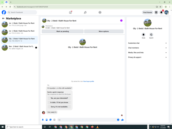The image size is (172, 129).
Task: Attach a photo with image icon
Action: point(46,120)
